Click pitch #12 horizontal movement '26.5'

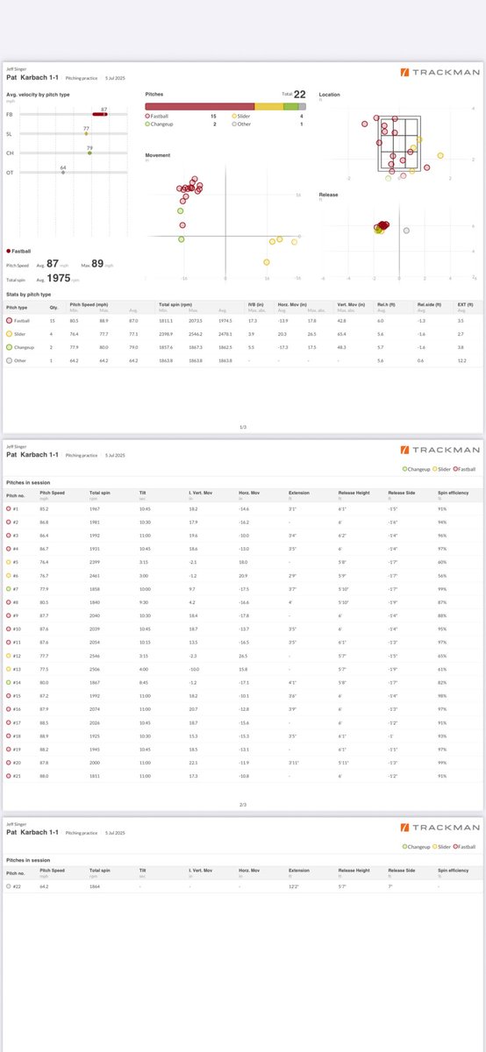pyautogui.click(x=243, y=655)
